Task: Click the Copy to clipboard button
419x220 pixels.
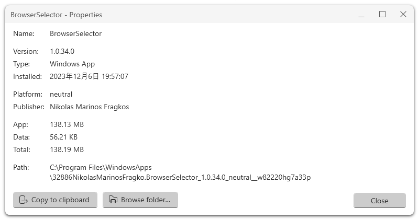Action: click(x=55, y=200)
